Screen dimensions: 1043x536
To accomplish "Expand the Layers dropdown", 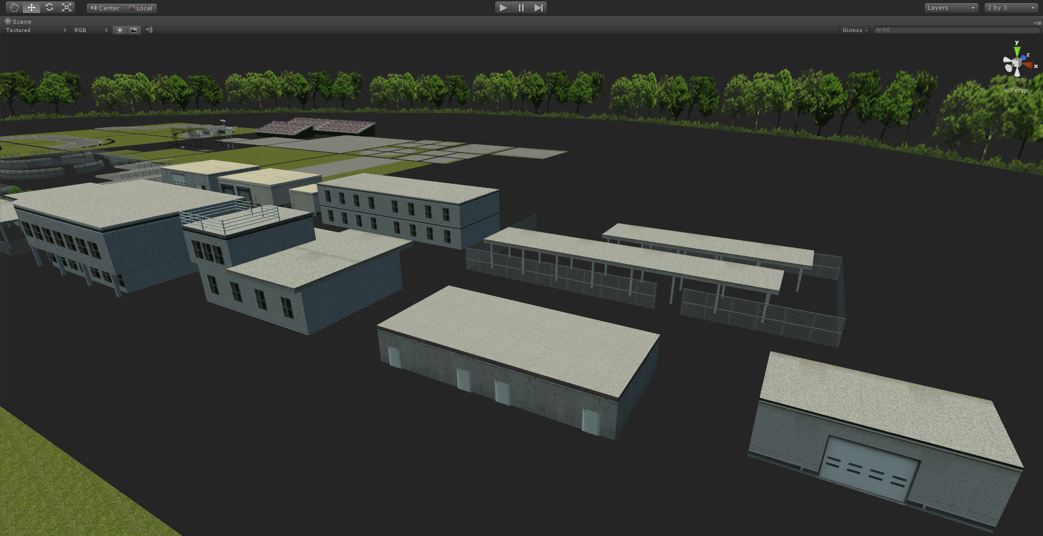I will [x=951, y=8].
